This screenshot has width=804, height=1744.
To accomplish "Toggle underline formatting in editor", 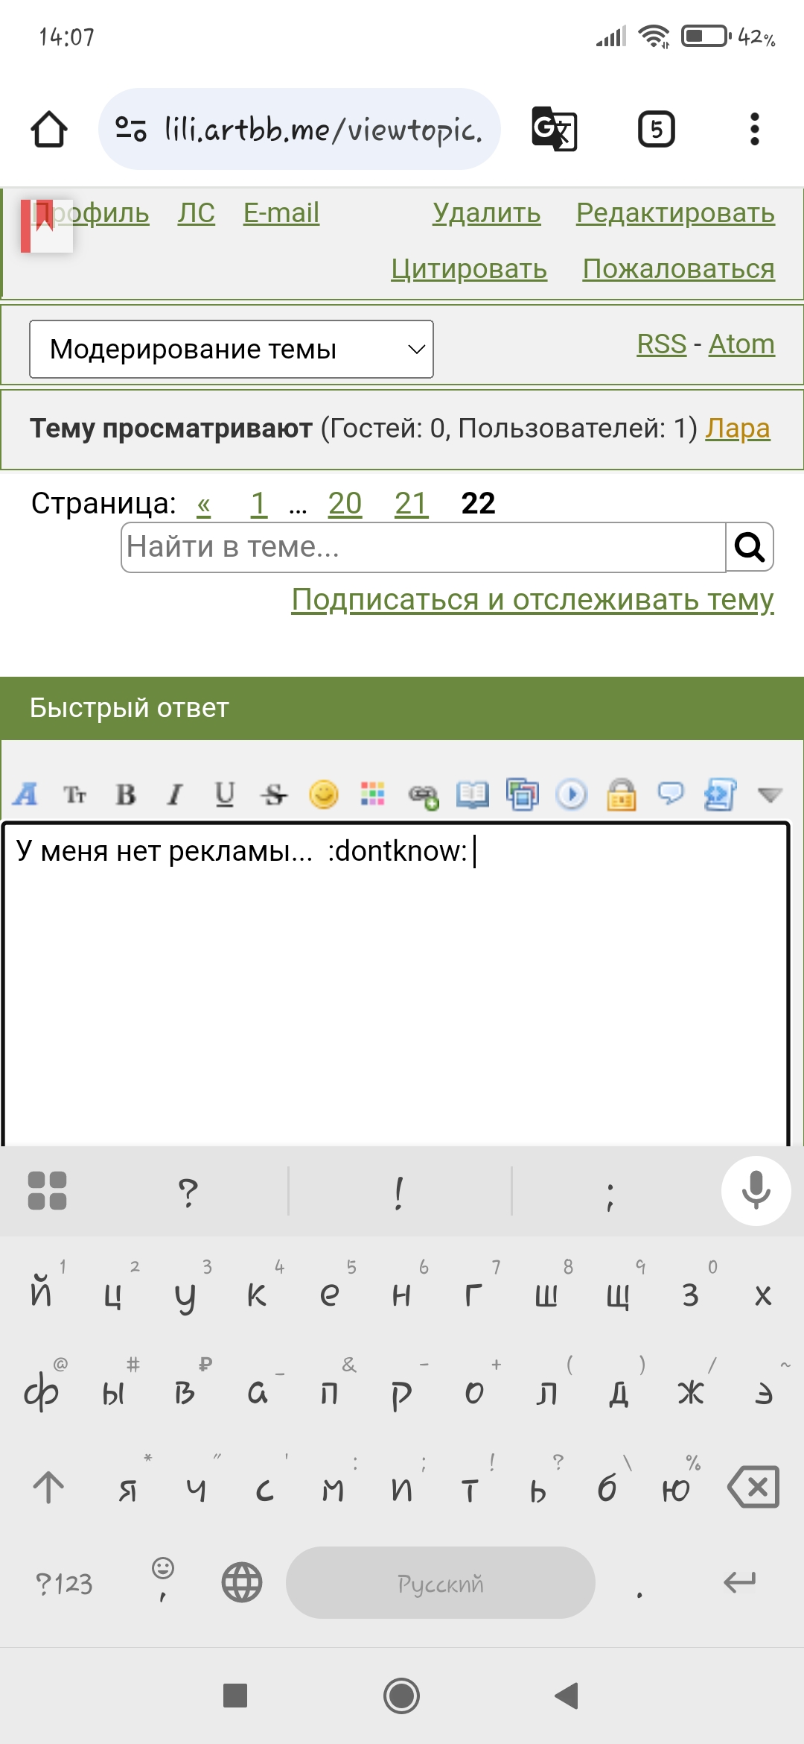I will click(x=224, y=794).
